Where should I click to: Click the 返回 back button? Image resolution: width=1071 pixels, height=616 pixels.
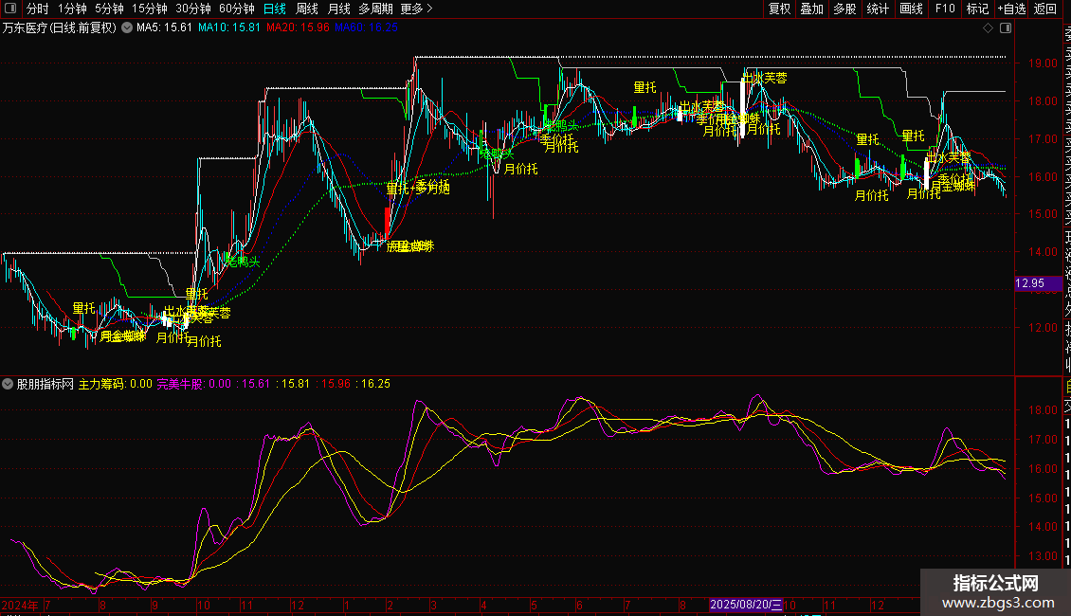pyautogui.click(x=1044, y=9)
